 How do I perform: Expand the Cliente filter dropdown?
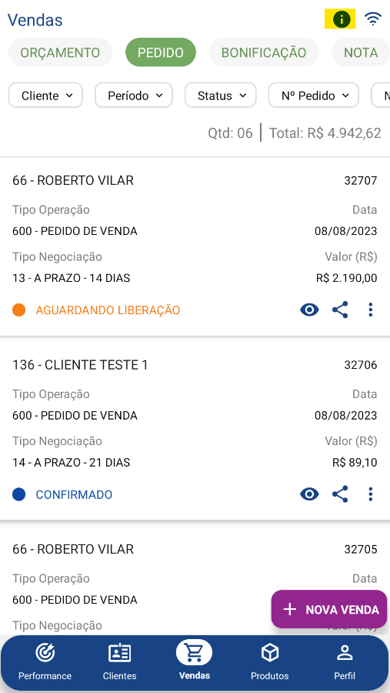coord(45,95)
